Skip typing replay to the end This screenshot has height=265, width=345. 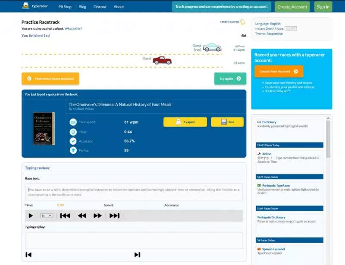coord(114,215)
